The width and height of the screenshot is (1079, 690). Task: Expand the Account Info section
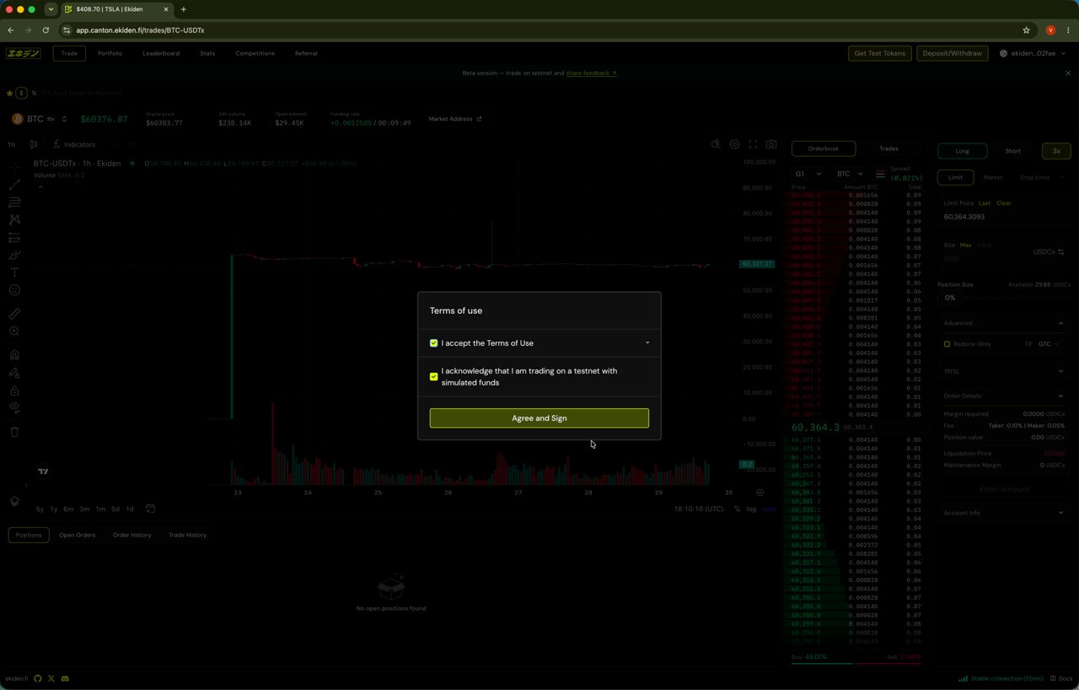[x=1003, y=513]
